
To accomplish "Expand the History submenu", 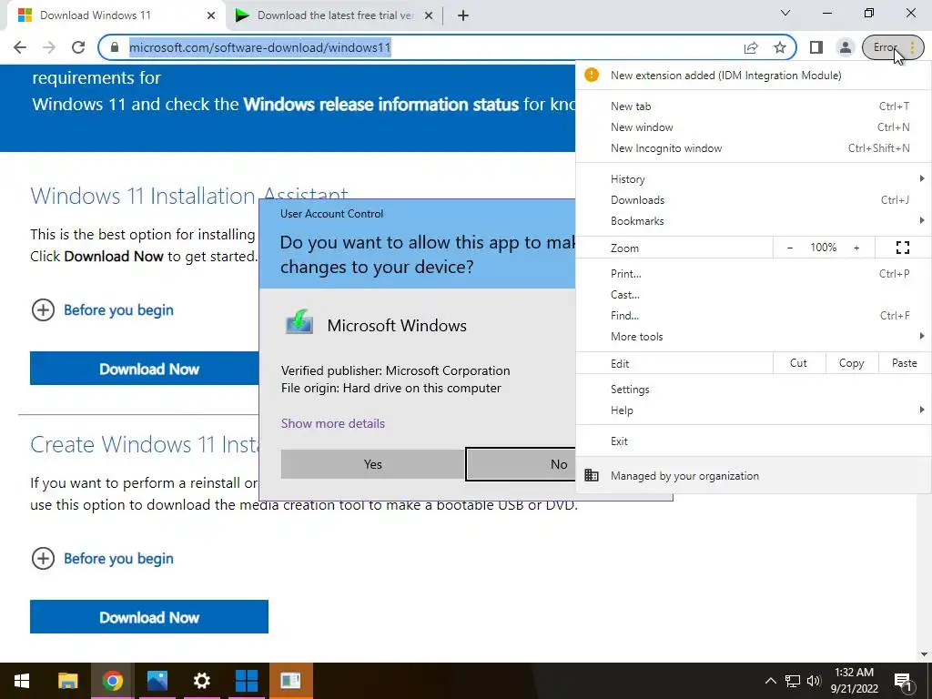I will 753,179.
